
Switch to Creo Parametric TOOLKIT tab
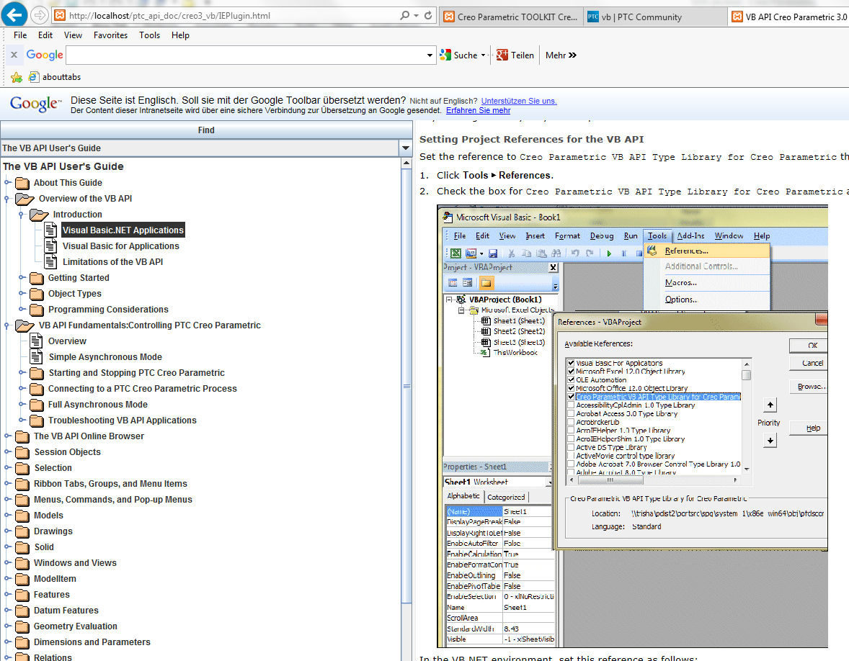point(511,17)
